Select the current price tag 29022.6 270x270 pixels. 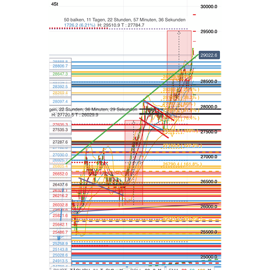coord(209,55)
